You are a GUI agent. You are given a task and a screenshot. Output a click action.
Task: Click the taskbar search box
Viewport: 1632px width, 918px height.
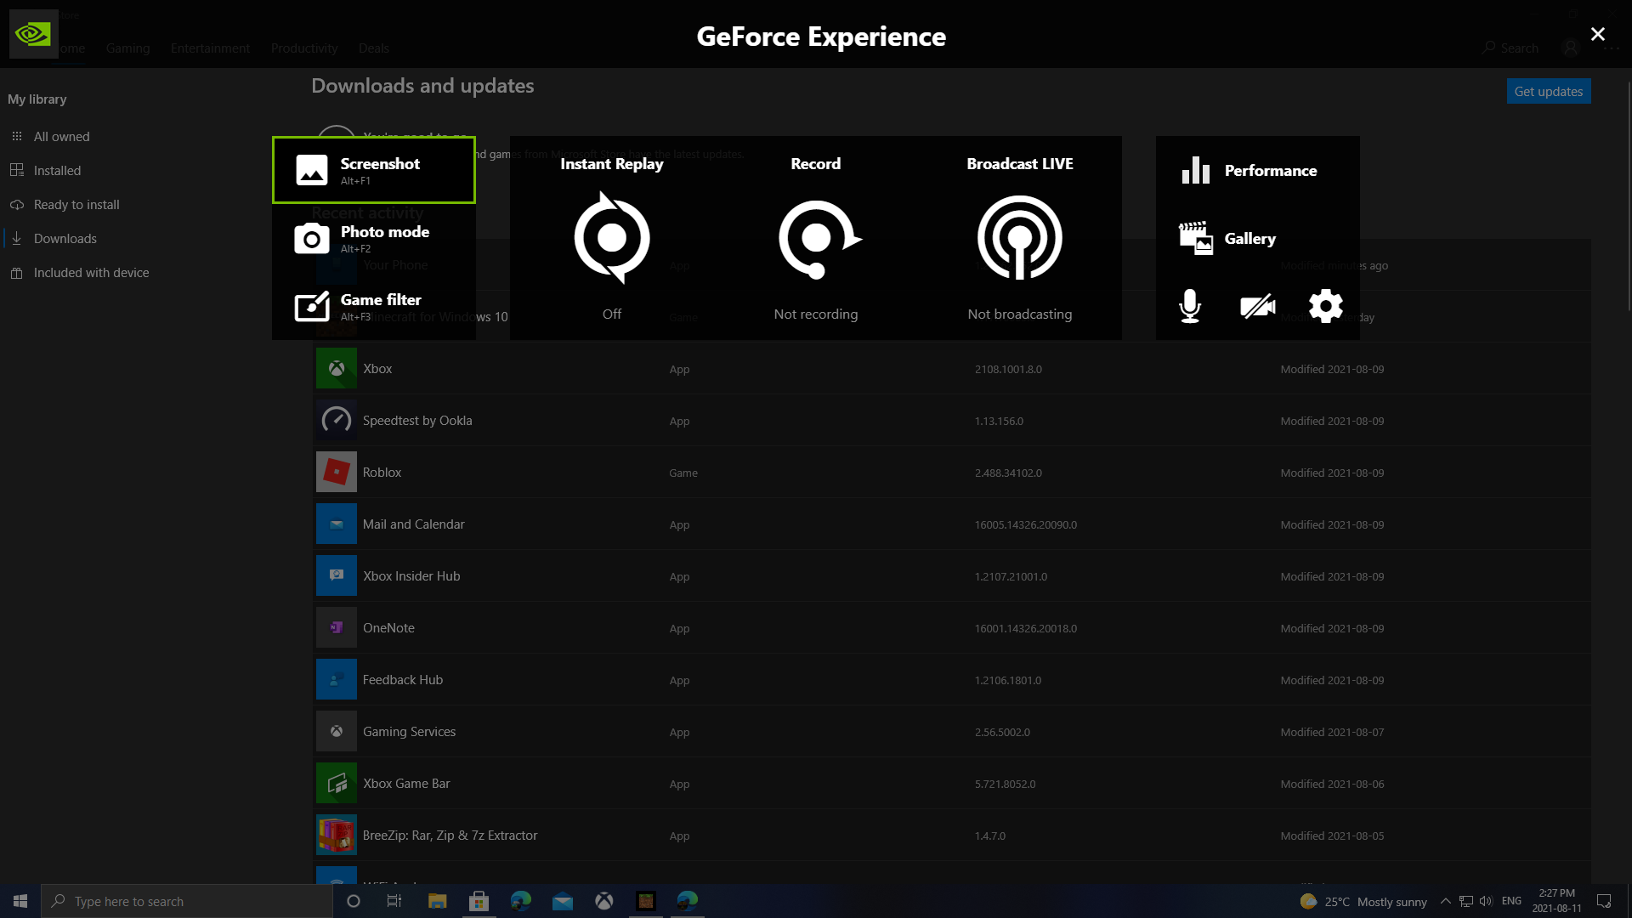coord(187,901)
